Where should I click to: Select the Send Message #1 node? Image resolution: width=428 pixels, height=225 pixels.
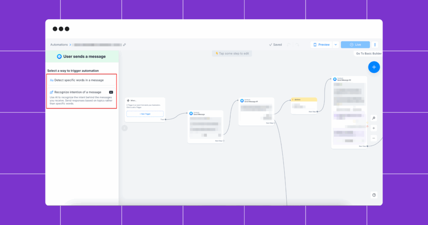(256, 101)
